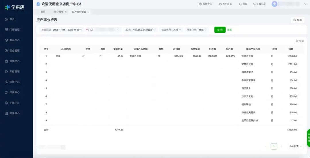Switch to the 库存管理 tab
This screenshot has height=158, width=310.
point(59,12)
